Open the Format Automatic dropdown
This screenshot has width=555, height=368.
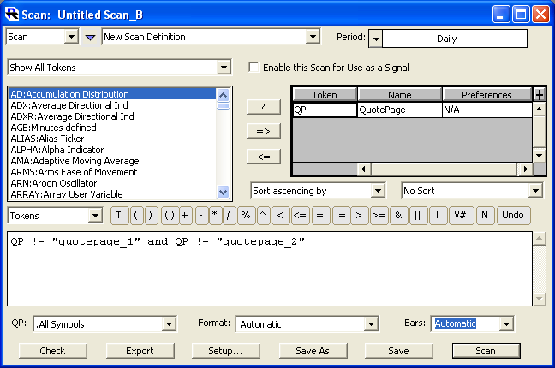coord(371,324)
